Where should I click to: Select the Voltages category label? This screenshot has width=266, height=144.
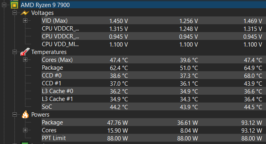pos(42,13)
